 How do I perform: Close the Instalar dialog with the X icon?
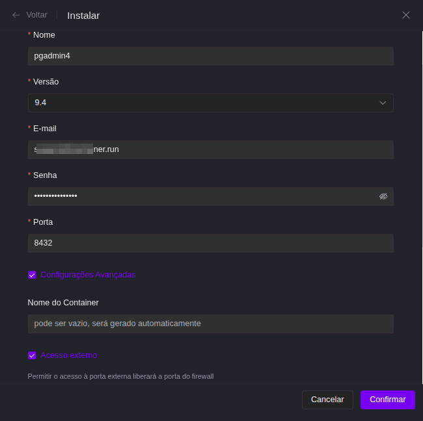coord(405,15)
